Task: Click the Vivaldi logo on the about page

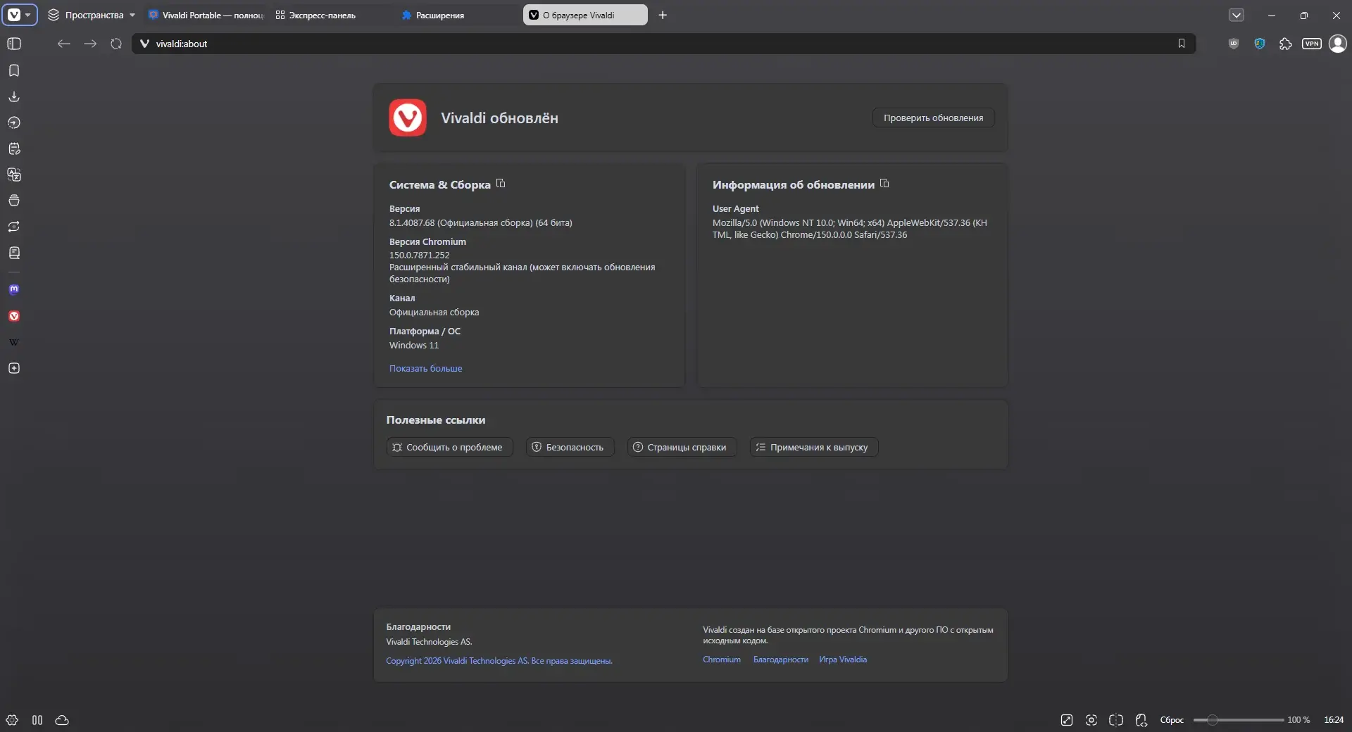Action: point(408,118)
